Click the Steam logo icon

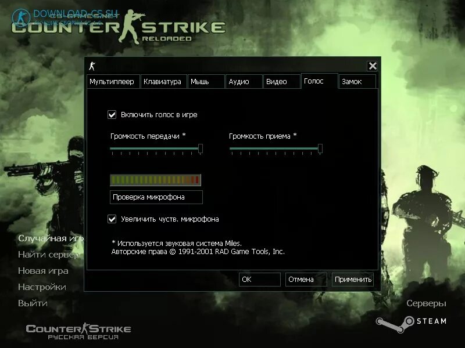click(x=395, y=324)
